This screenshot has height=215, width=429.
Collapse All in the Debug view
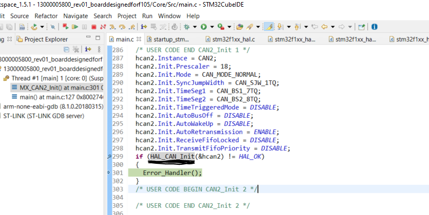(x=67, y=49)
